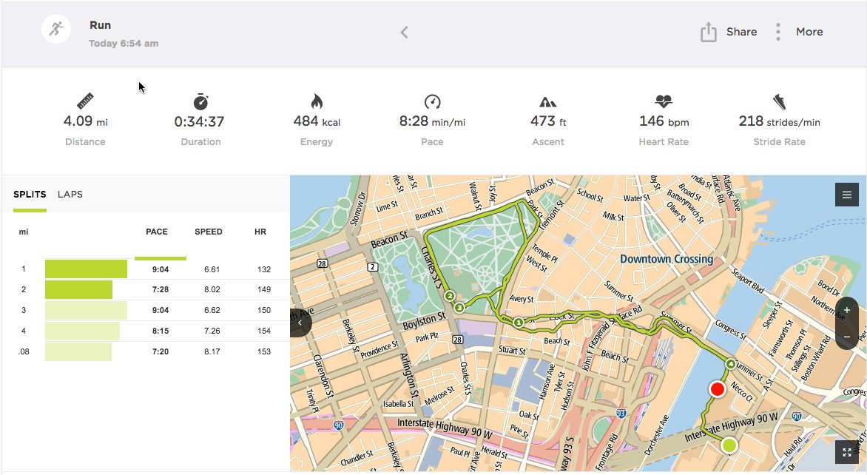Click the Energy flame icon

pyautogui.click(x=316, y=101)
